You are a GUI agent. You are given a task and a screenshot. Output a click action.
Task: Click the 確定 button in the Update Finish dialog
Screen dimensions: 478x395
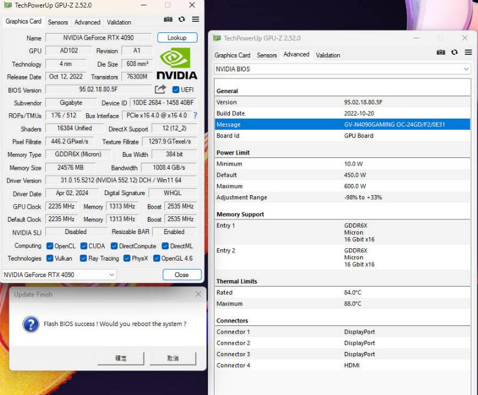pos(121,358)
